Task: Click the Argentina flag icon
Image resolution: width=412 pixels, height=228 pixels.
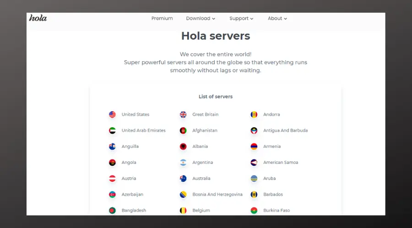Action: pos(183,162)
